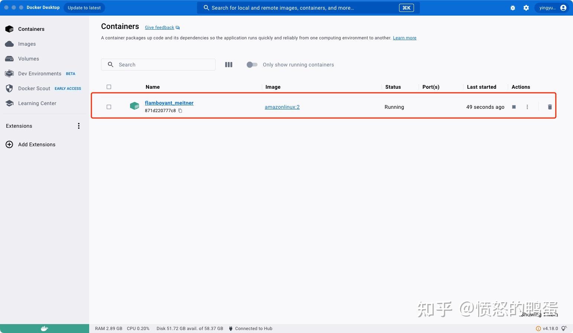Viewport: 573px width, 333px height.
Task: Open the Containers section in the sidebar
Action: [31, 29]
